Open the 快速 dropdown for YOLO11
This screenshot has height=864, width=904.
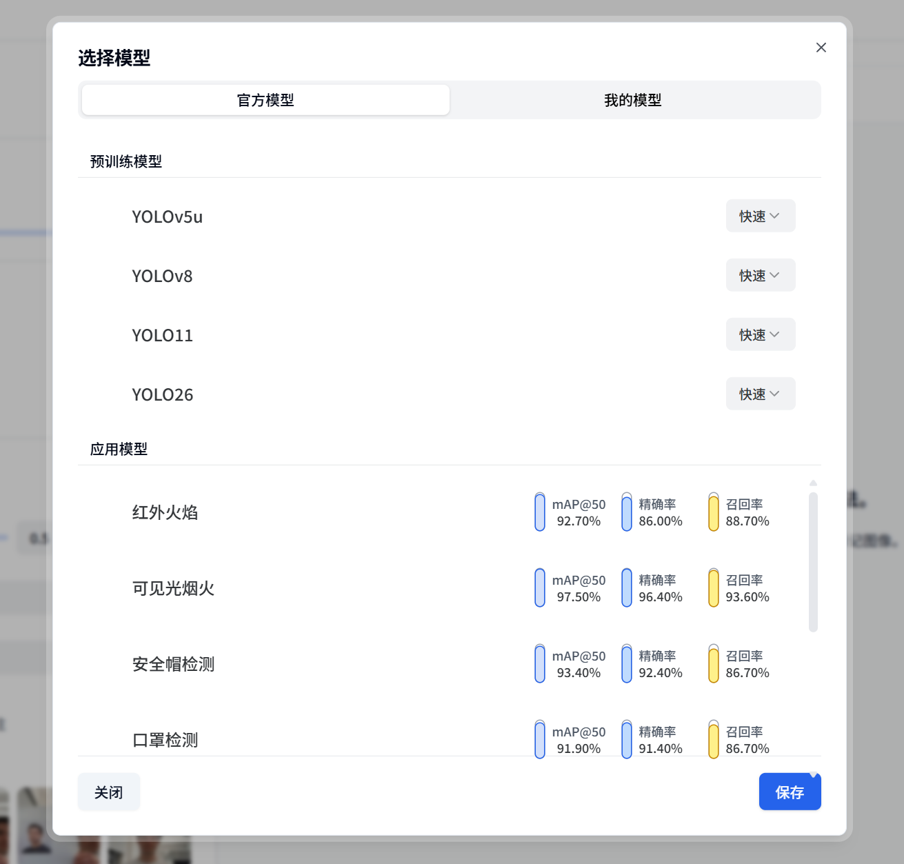pyautogui.click(x=761, y=334)
